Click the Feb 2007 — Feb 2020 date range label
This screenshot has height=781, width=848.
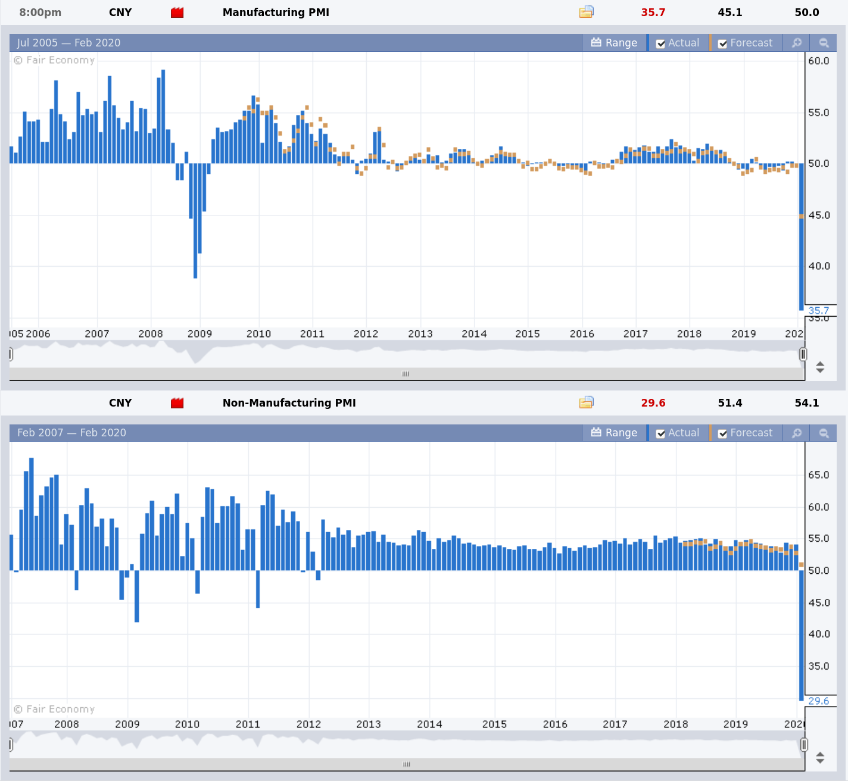click(x=71, y=433)
